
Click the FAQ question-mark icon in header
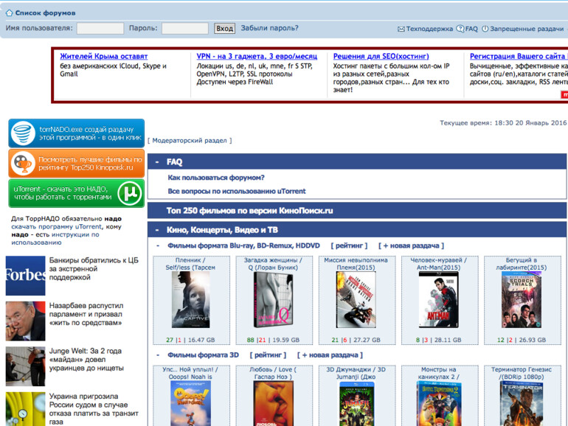tap(460, 29)
